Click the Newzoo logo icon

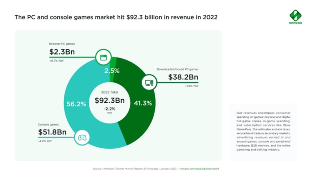(295, 15)
